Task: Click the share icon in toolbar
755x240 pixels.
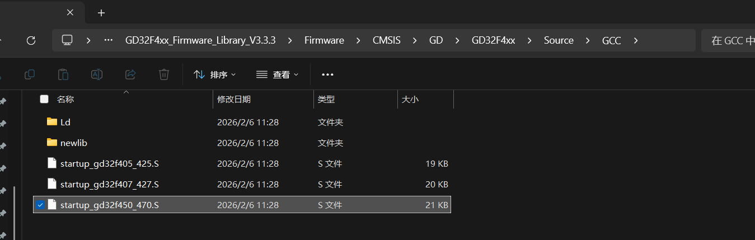Action: click(130, 74)
